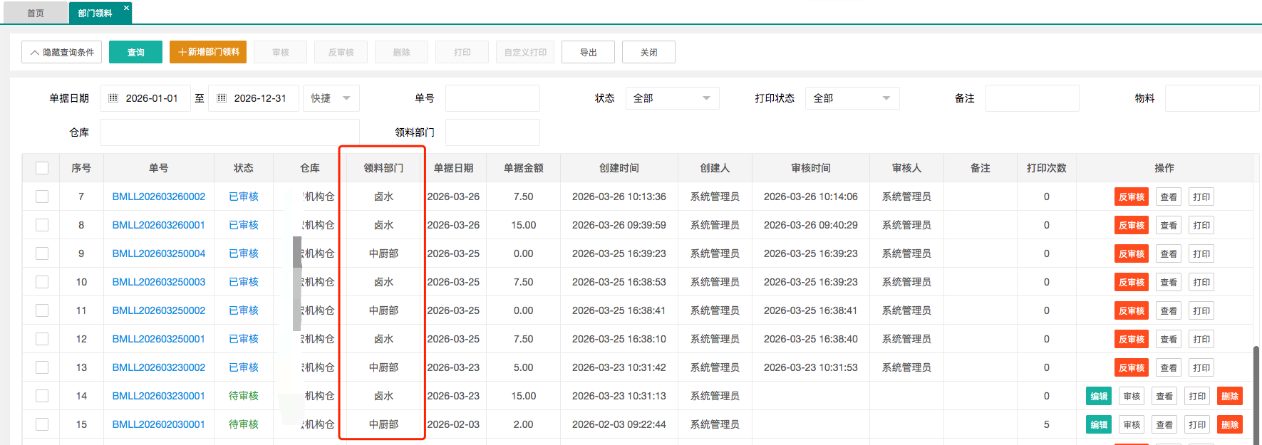This screenshot has height=445, width=1262.
Task: Click the 待审核 status in row 14
Action: 244,396
